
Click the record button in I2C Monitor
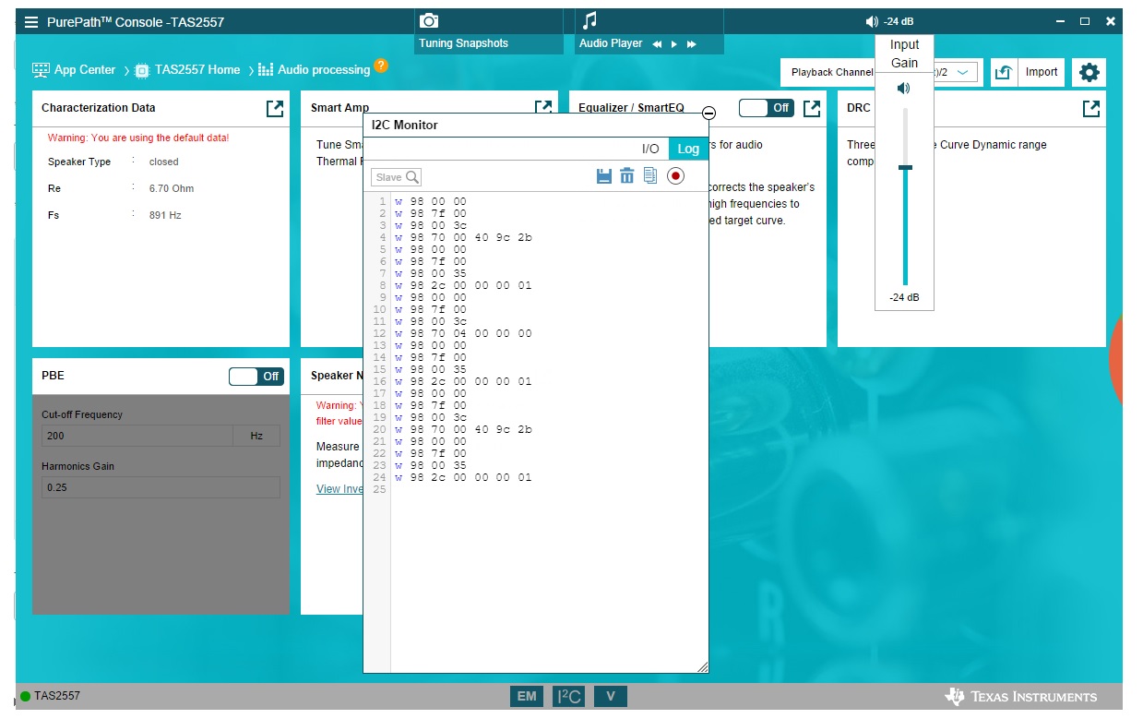pyautogui.click(x=675, y=175)
